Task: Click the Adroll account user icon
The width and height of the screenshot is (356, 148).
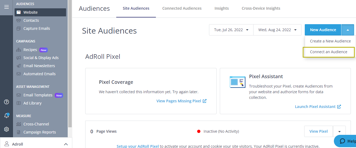Action: pyautogui.click(x=7, y=144)
